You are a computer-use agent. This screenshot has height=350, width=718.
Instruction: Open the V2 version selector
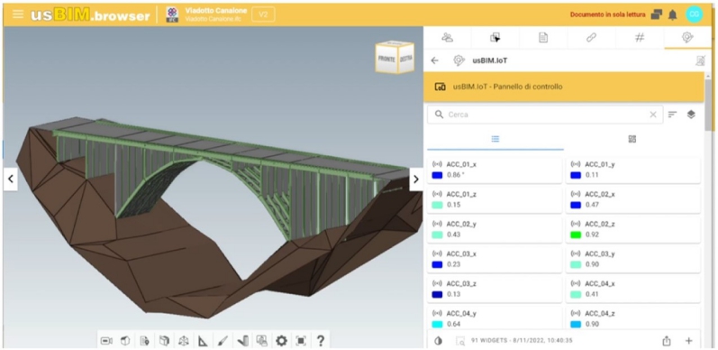coord(263,14)
